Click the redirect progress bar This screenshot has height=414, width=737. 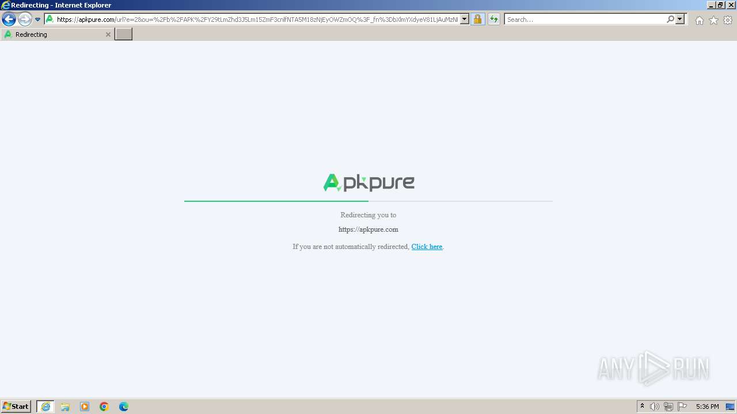click(x=368, y=201)
